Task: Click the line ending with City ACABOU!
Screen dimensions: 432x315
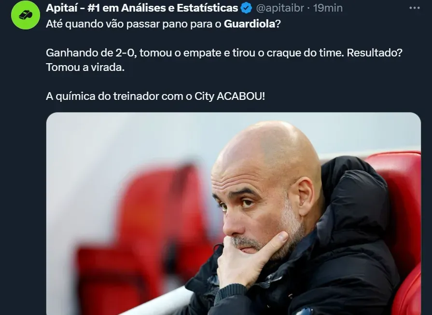Action: coord(155,96)
